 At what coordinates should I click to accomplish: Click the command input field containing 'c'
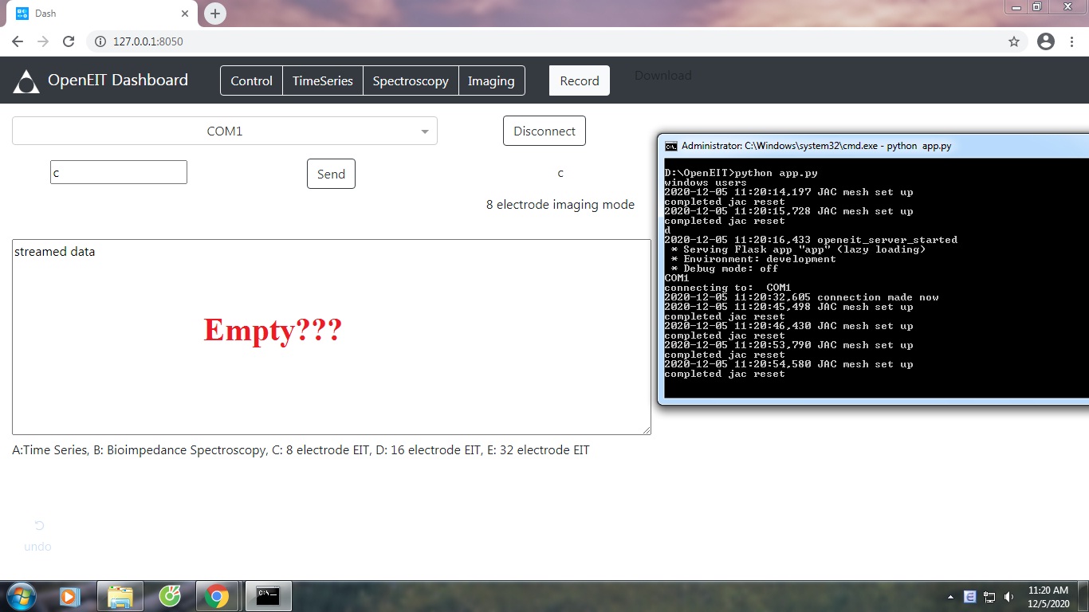pos(118,172)
